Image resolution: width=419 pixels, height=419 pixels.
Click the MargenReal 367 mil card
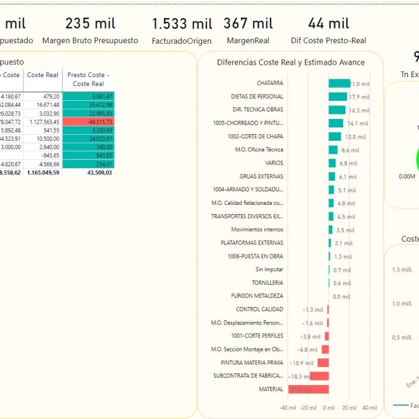coord(248,30)
